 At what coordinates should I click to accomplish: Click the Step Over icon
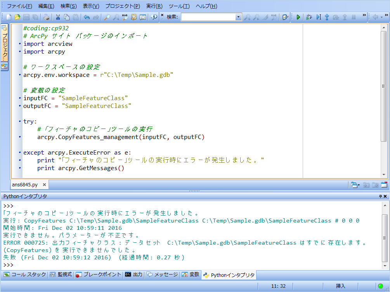(x=336, y=17)
